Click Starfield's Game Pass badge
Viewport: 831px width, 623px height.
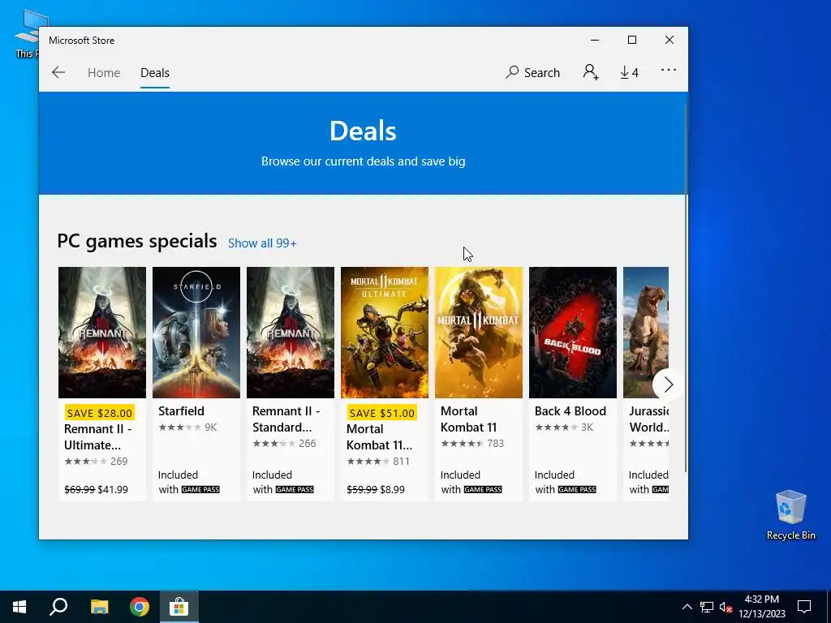(200, 489)
